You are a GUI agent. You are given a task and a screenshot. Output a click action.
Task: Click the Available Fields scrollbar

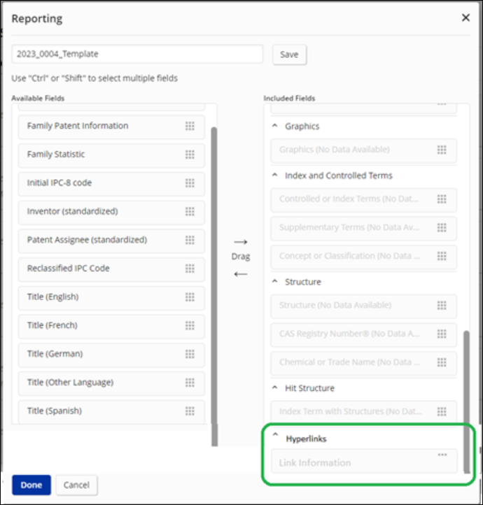213,280
